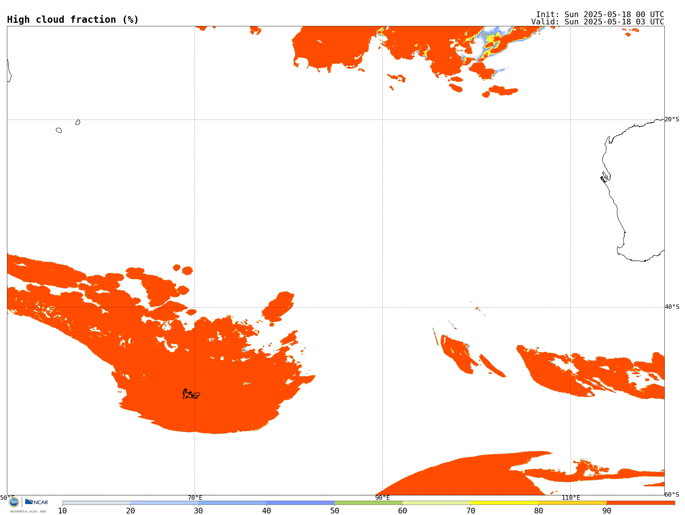Screen dimensions: 685x515
Task: Pick the green 50-60 colorbar segment
Action: [369, 503]
